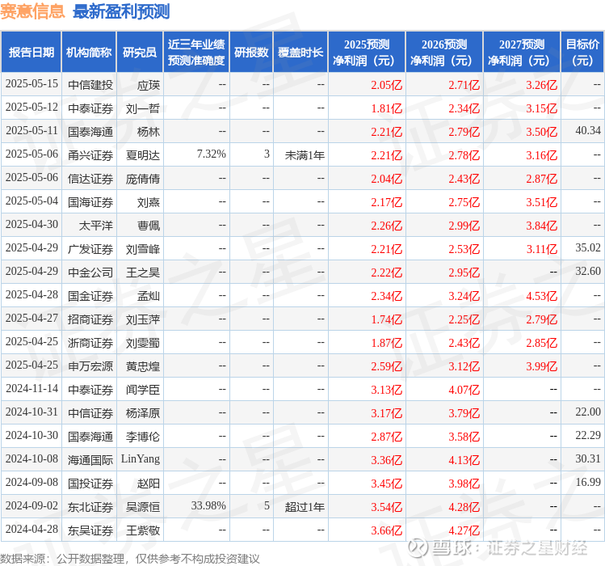
Task: Click the 浙商证券 institution cell
Action: 90,343
